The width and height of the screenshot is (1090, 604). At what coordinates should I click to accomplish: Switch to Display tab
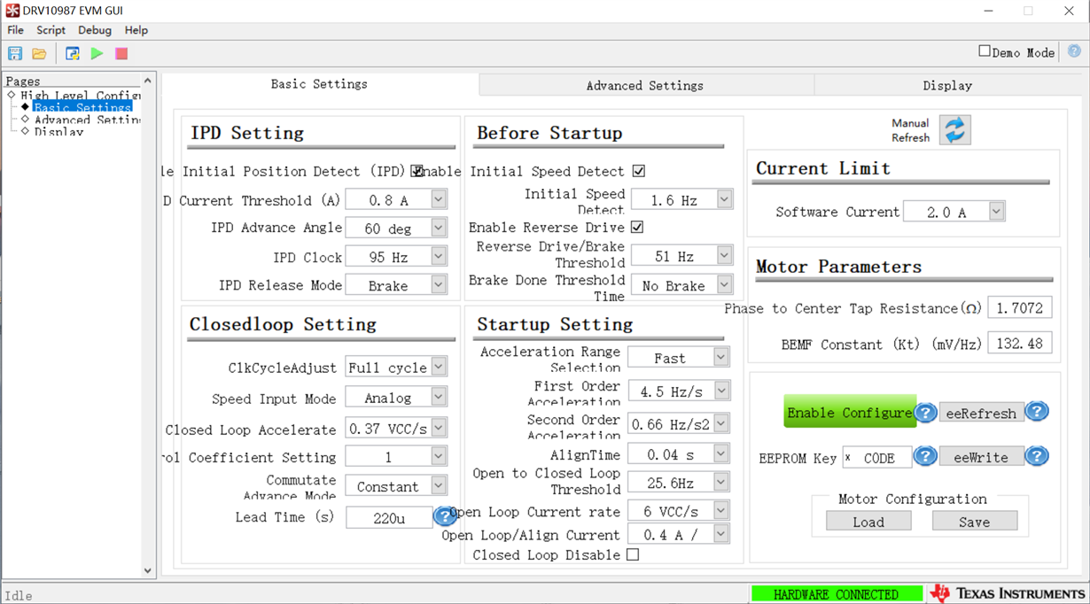tap(947, 85)
